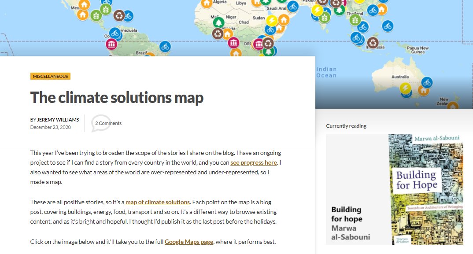
Task: Follow the 'see progress here' link
Action: [x=254, y=162]
